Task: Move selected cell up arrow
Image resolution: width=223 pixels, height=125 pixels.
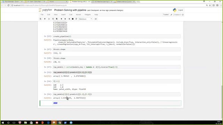Action: (x=61, y=19)
